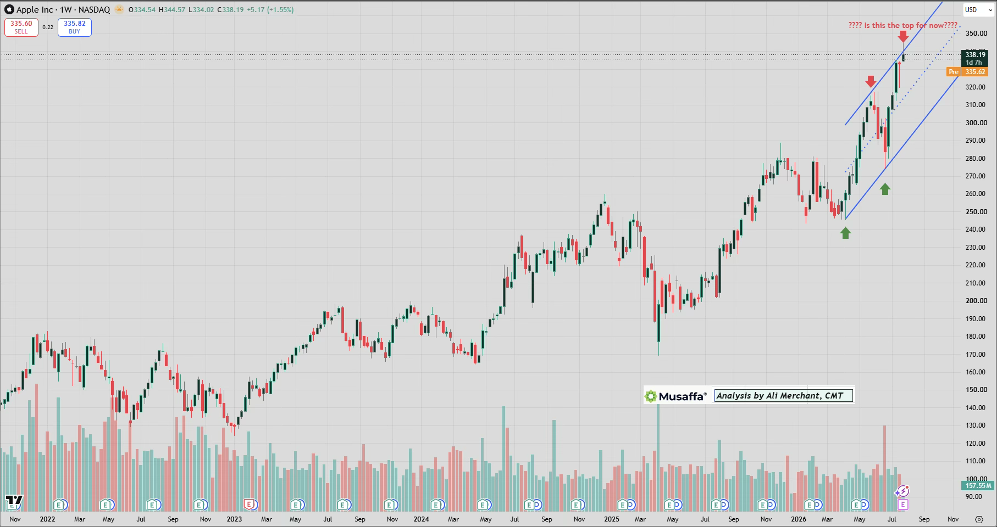Click the Apple logo symbol icon
This screenshot has width=997, height=527.
coord(9,9)
